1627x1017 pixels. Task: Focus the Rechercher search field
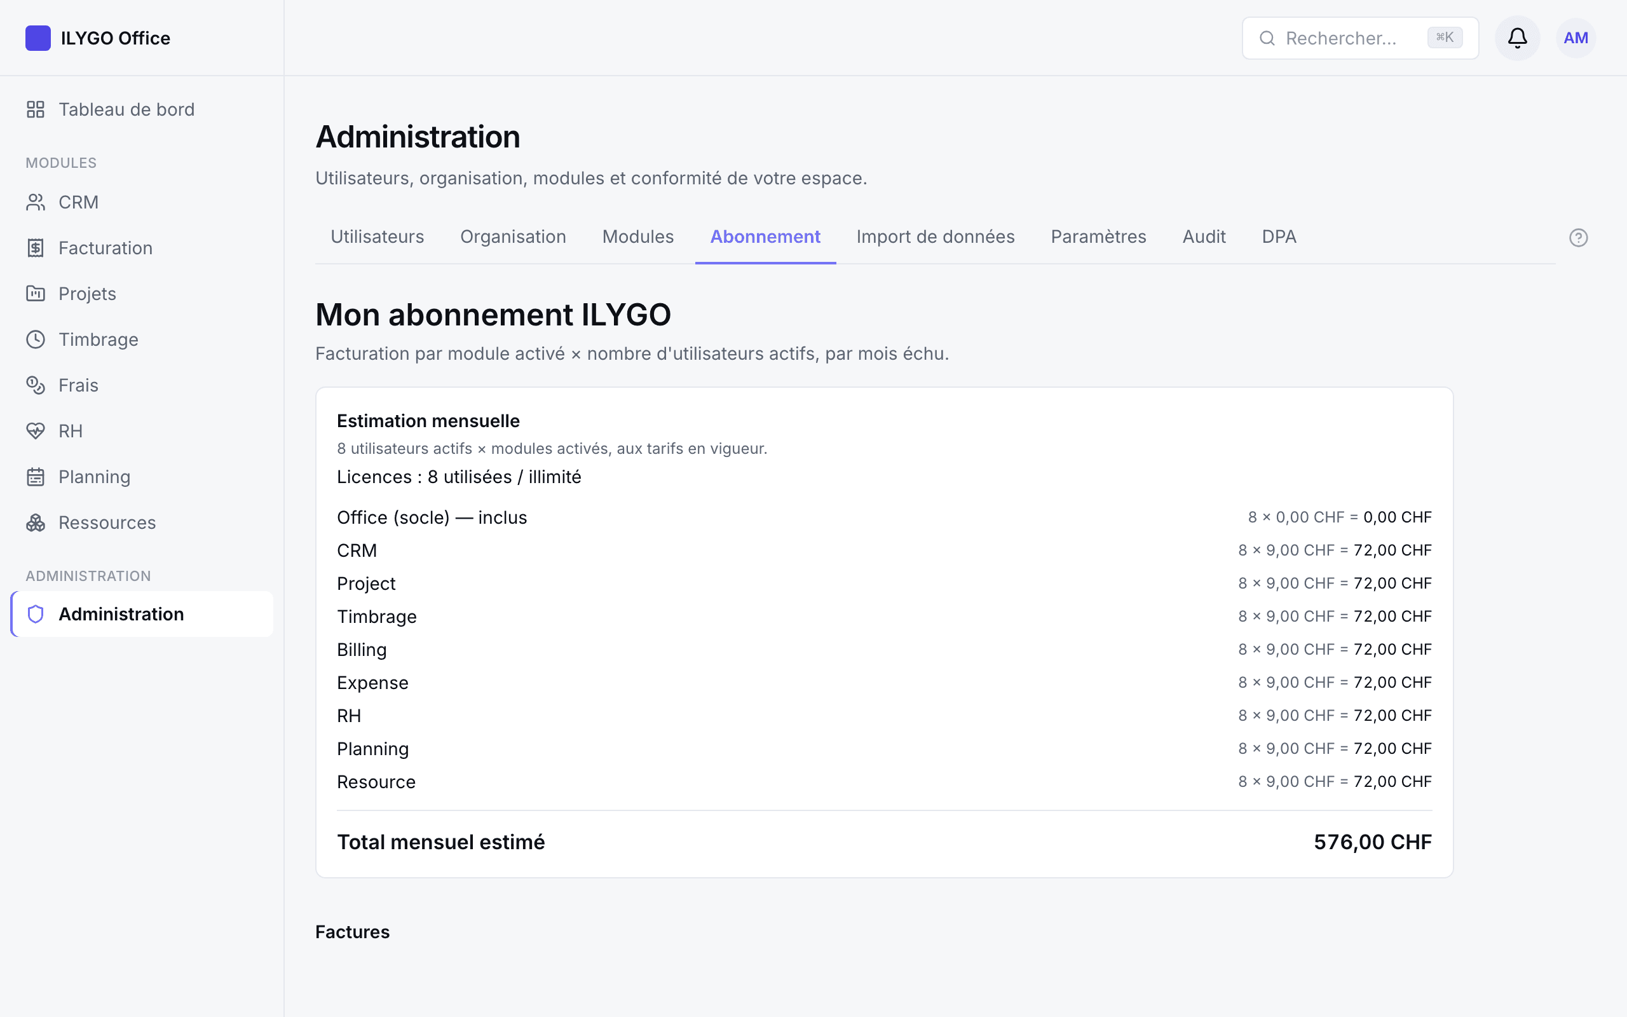click(x=1359, y=38)
